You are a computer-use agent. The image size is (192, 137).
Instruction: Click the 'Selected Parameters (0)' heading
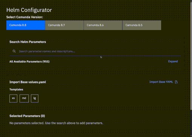tap(27, 116)
